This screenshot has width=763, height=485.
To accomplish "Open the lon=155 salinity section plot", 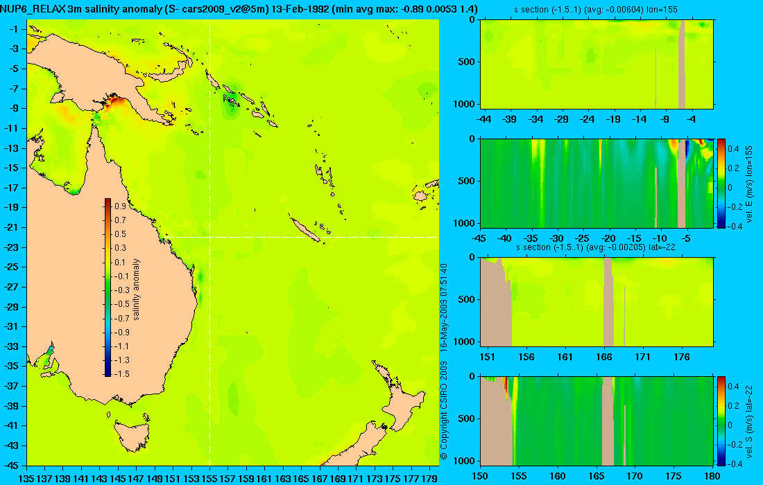I will click(597, 64).
